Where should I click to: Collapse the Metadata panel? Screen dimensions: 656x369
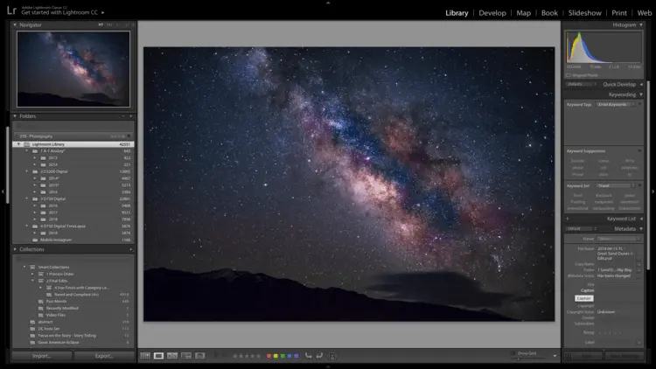tap(641, 229)
